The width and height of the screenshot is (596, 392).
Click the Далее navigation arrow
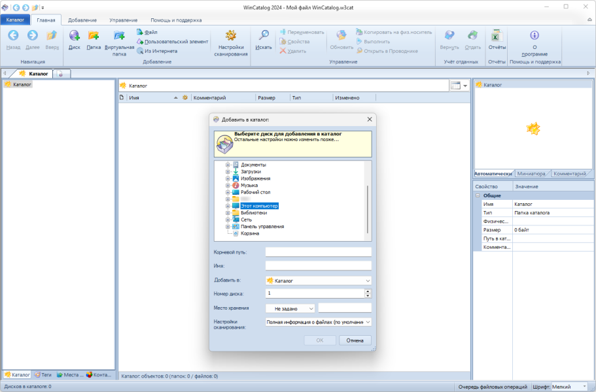click(x=33, y=36)
